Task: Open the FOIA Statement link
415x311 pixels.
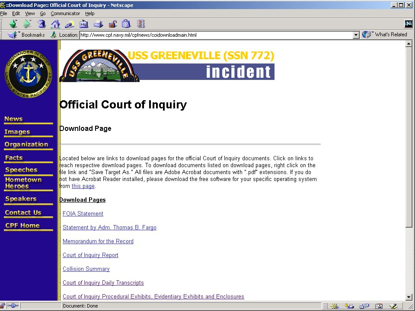Action: click(83, 214)
